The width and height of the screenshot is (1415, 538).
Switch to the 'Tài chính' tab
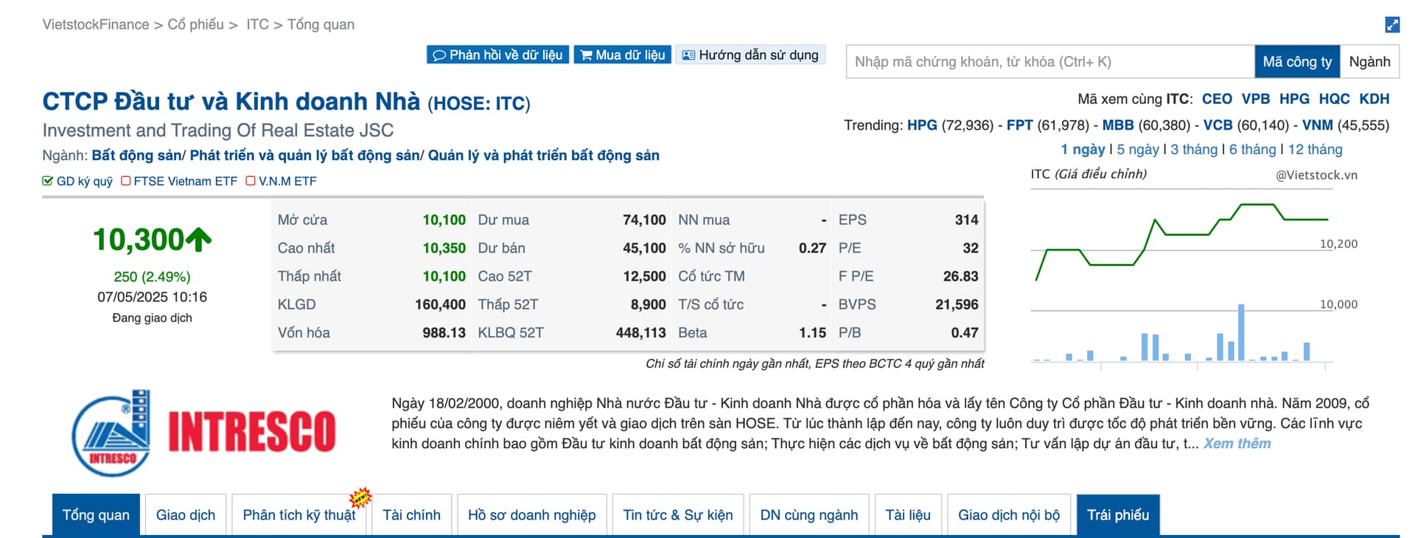[411, 515]
